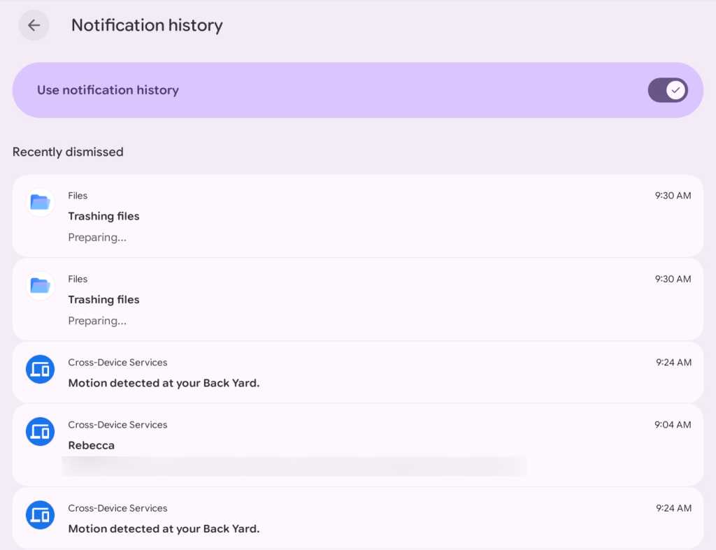
Task: Toggle the Use notification history switch
Action: pos(668,90)
